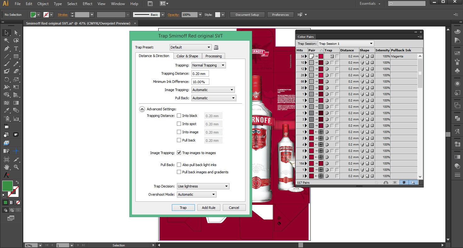
Task: Click the Trapping Distance input field
Action: tap(200, 73)
